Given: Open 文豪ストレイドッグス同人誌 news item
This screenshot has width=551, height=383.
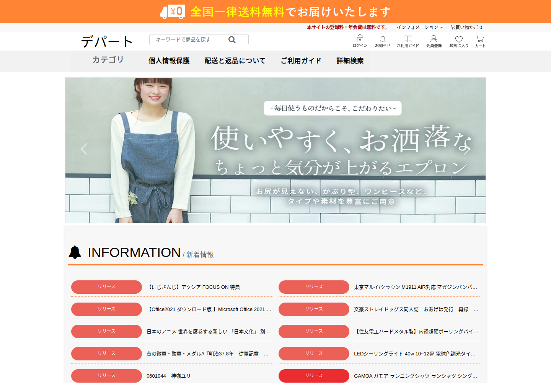Looking at the screenshot, I should click(x=416, y=309).
